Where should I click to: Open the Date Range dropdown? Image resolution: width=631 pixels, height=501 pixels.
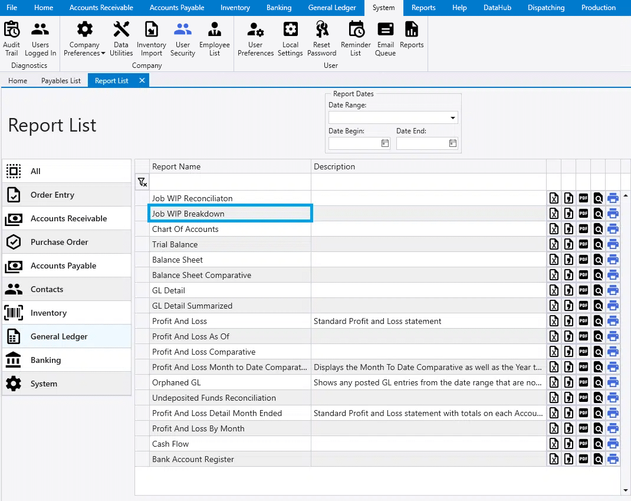(453, 117)
